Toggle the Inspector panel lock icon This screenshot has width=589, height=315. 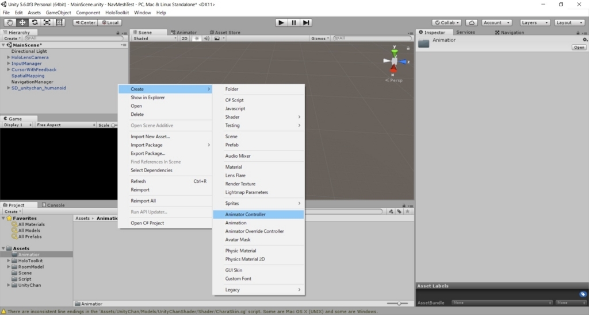click(577, 33)
